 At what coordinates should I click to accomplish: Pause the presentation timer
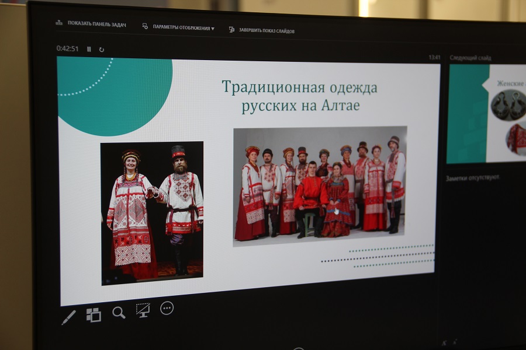(89, 49)
